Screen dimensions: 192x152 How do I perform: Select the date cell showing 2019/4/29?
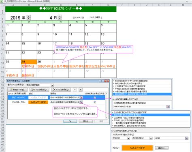coord(78,18)
